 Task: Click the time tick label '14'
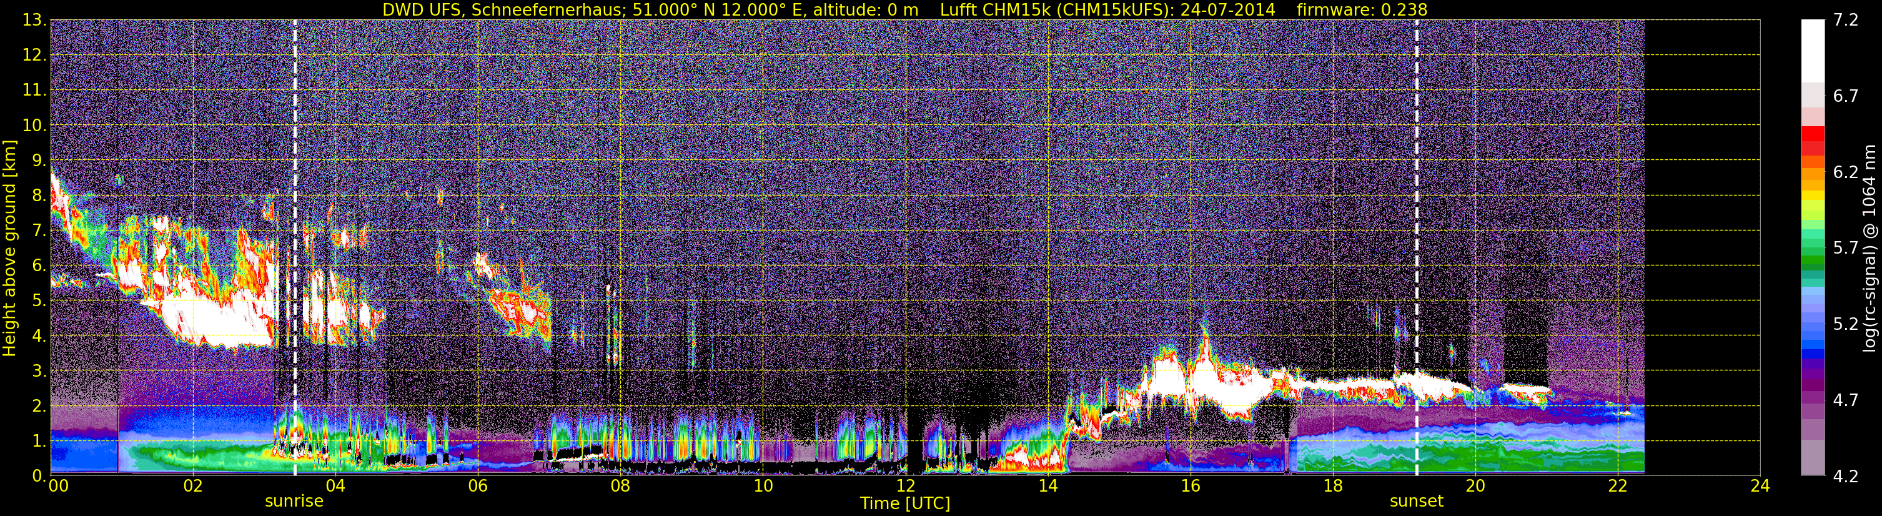pyautogui.click(x=1047, y=486)
